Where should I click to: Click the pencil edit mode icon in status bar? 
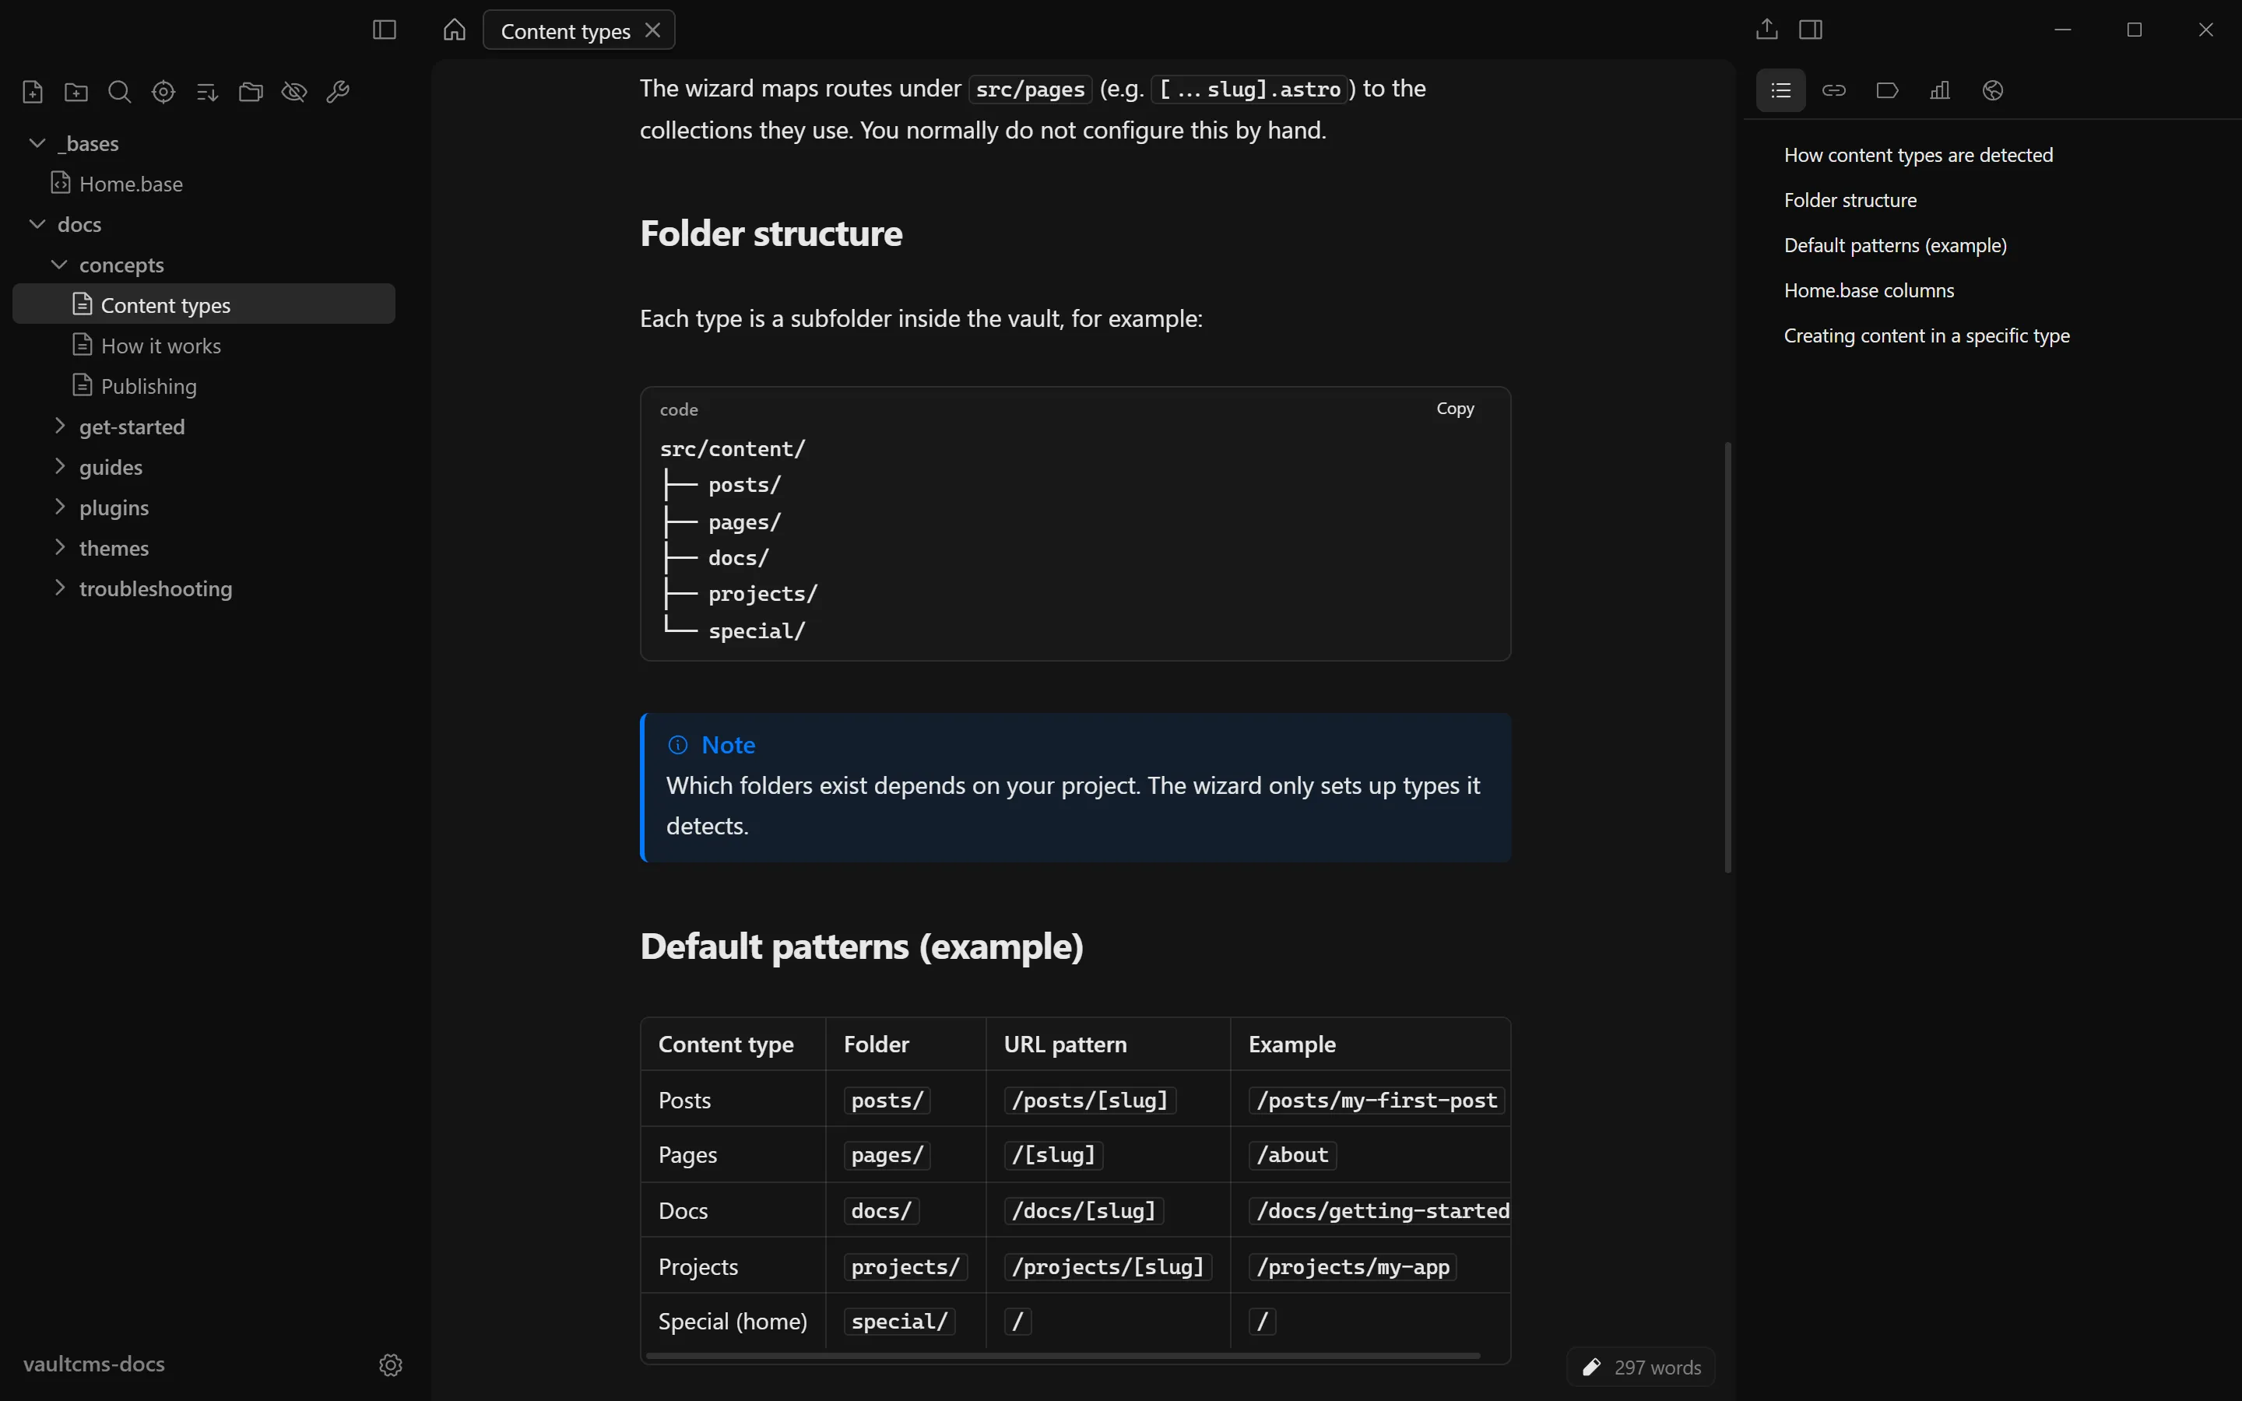tap(1592, 1367)
